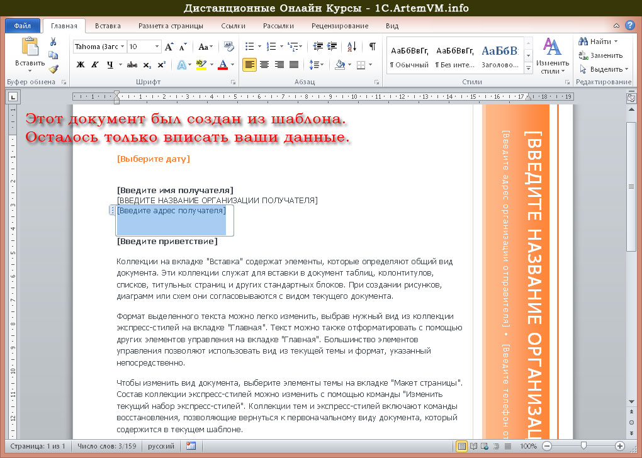Apply the Обычный style

[409, 55]
